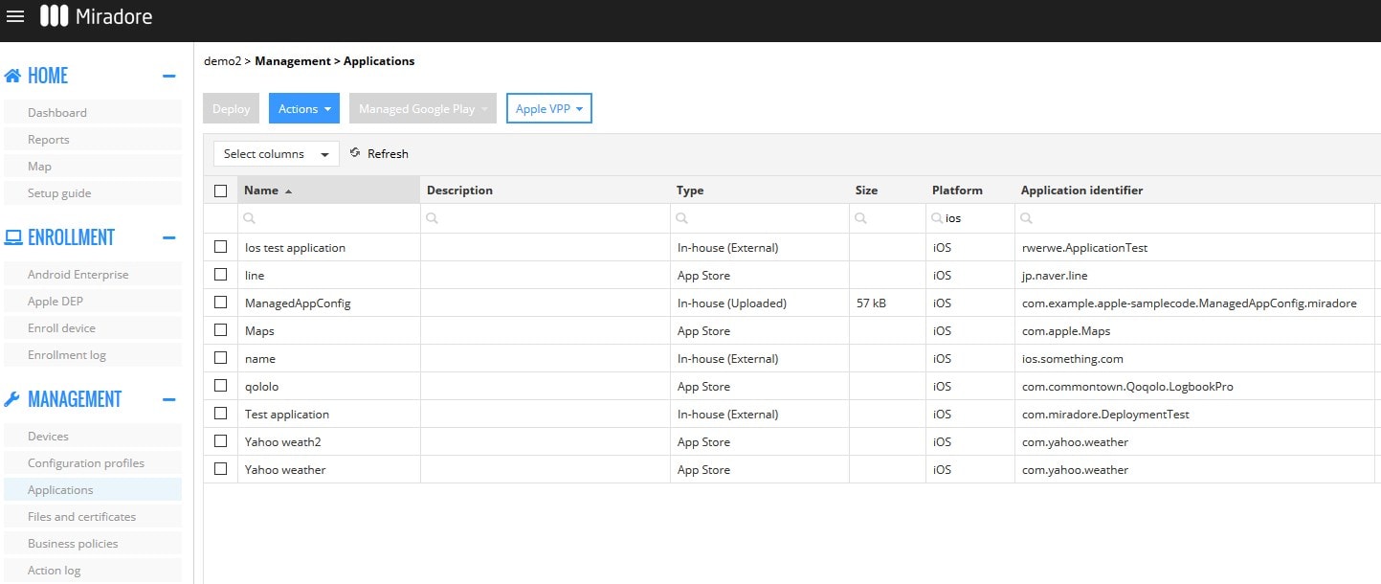Click the Refresh circular arrow icon
This screenshot has height=584, width=1381.
click(x=355, y=153)
